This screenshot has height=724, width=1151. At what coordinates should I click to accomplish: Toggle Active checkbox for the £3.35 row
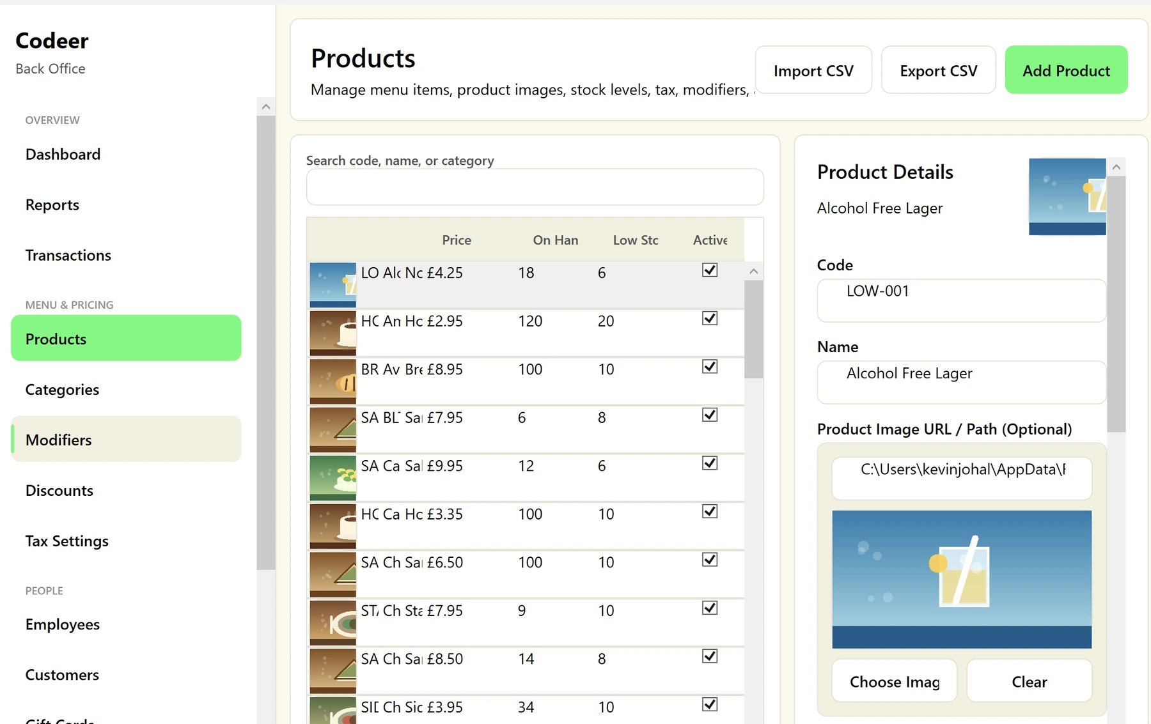[x=710, y=511]
